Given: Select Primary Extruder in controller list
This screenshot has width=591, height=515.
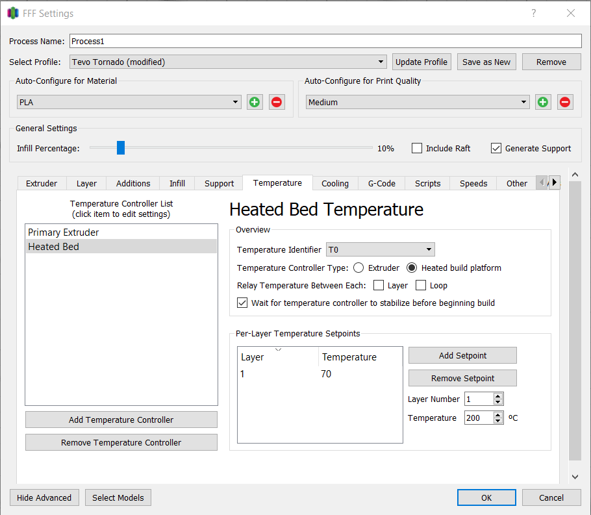Looking at the screenshot, I should point(121,232).
